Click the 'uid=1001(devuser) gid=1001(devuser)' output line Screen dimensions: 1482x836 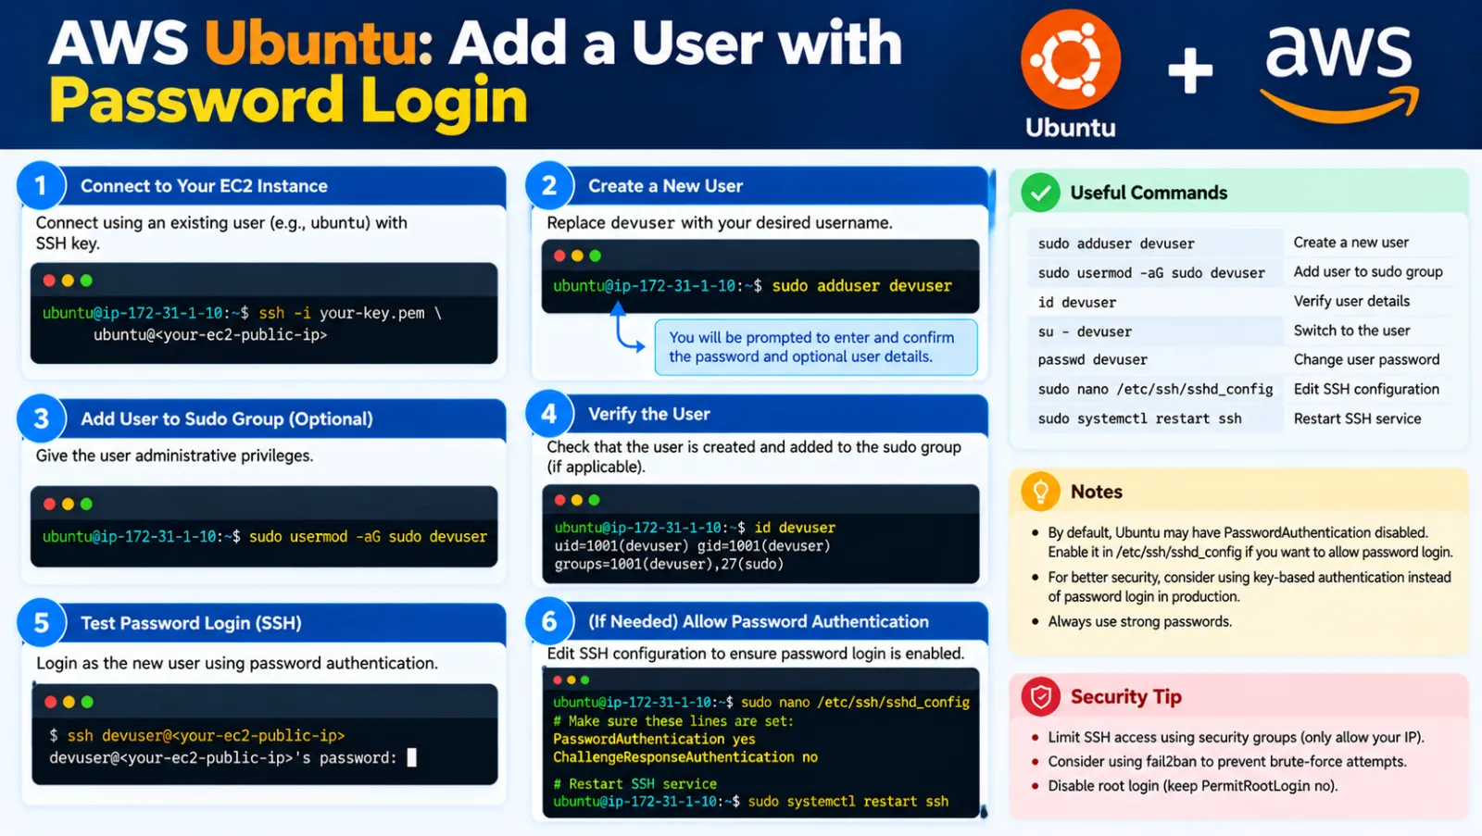pyautogui.click(x=692, y=546)
